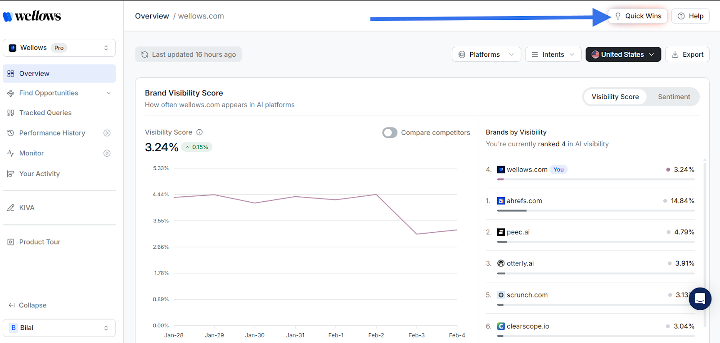Click the Visibility Score info icon
Screen dimensions: 720x343
[199, 132]
